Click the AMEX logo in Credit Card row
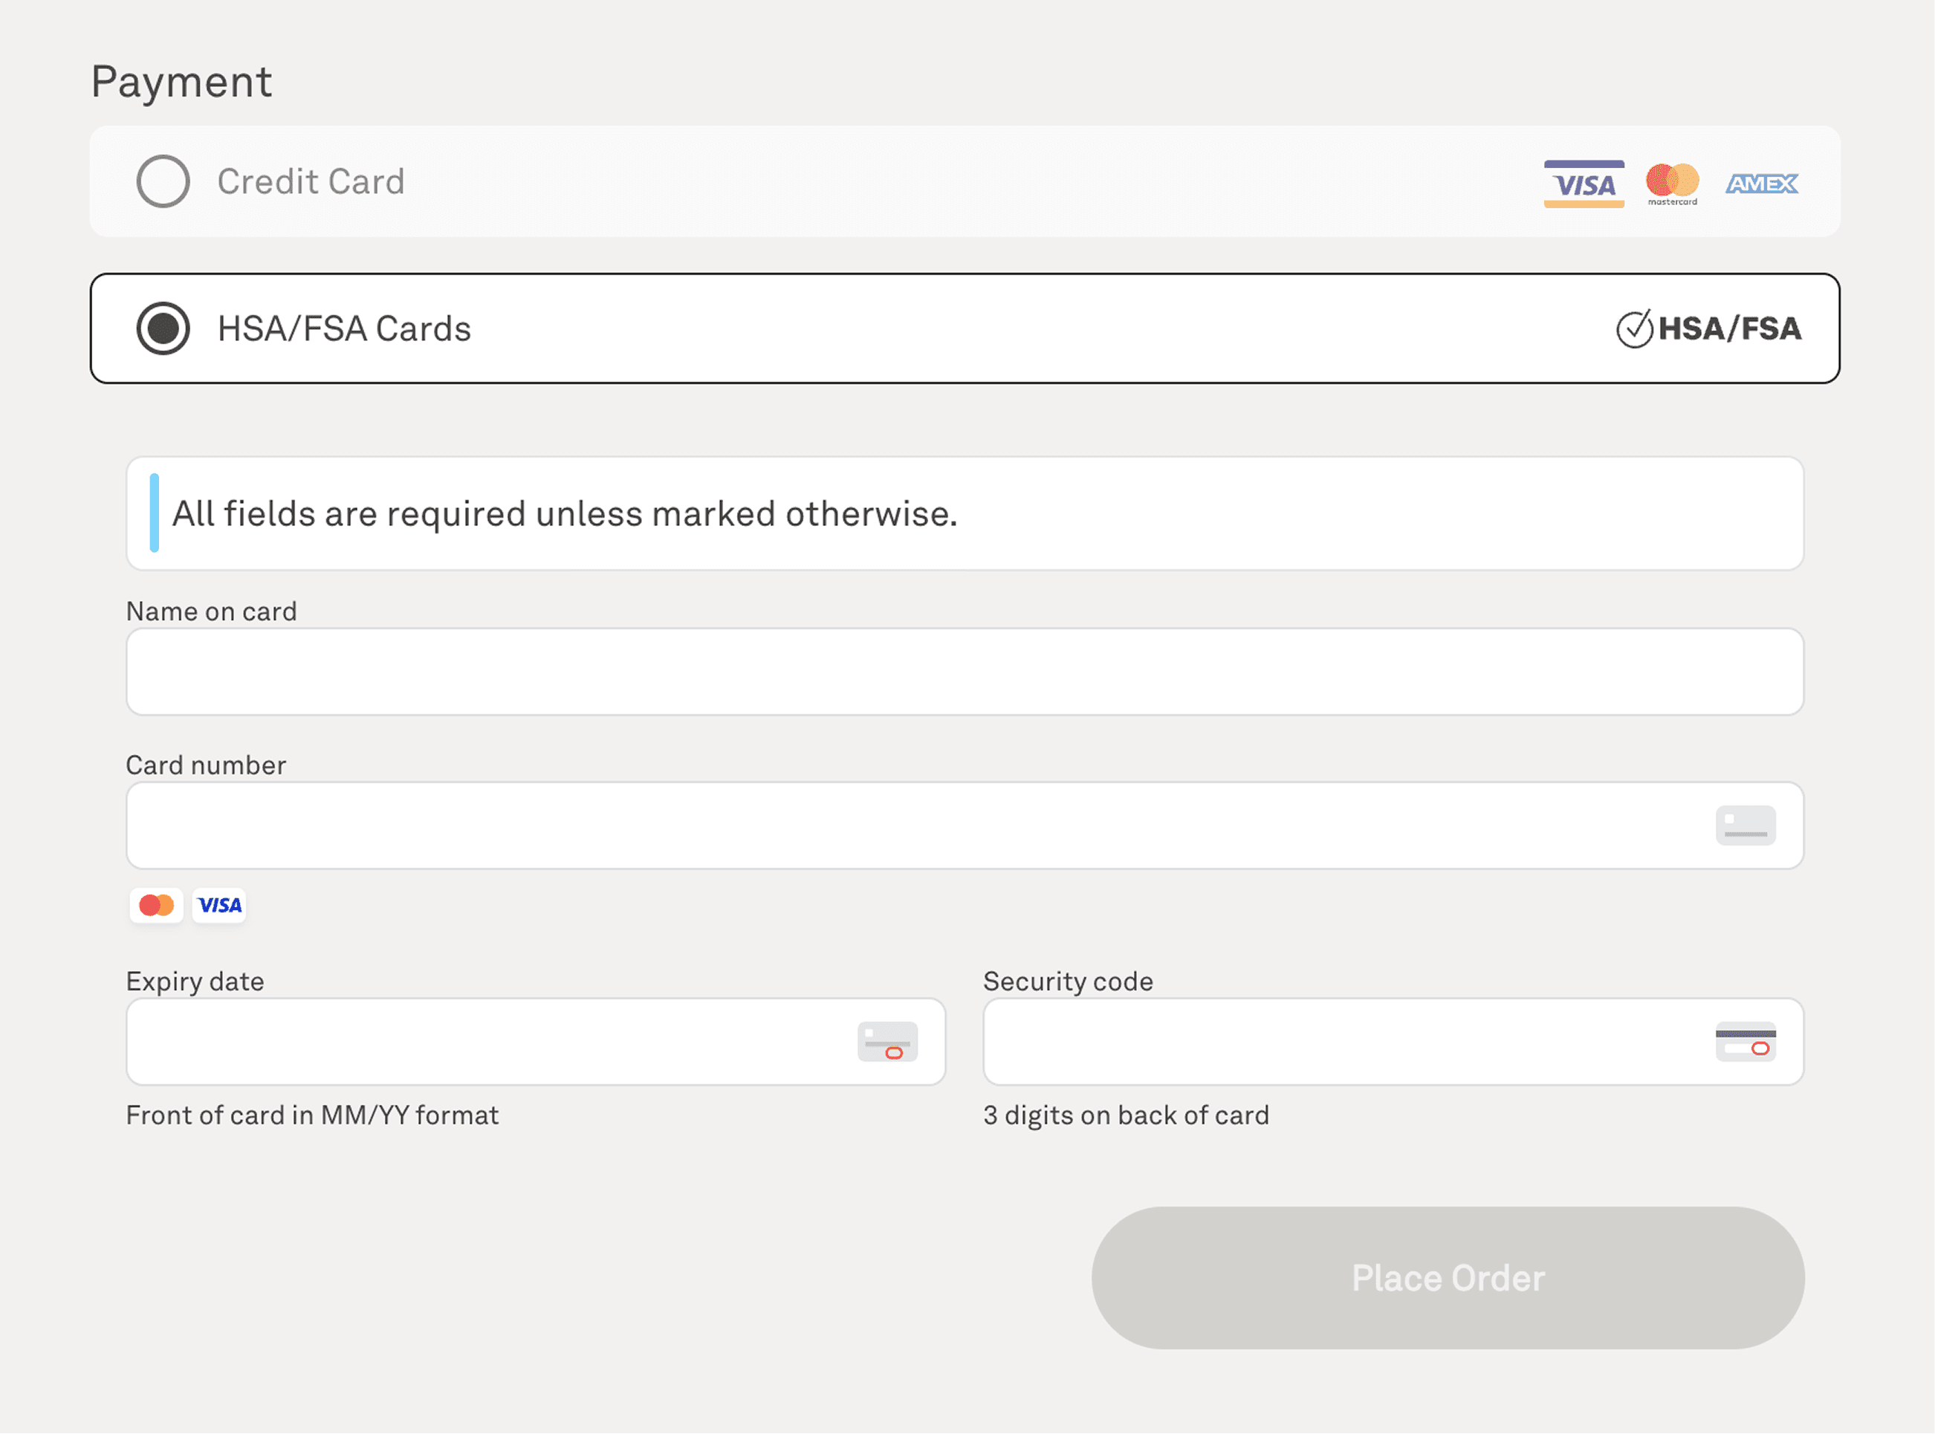1935x1434 pixels. 1761,184
